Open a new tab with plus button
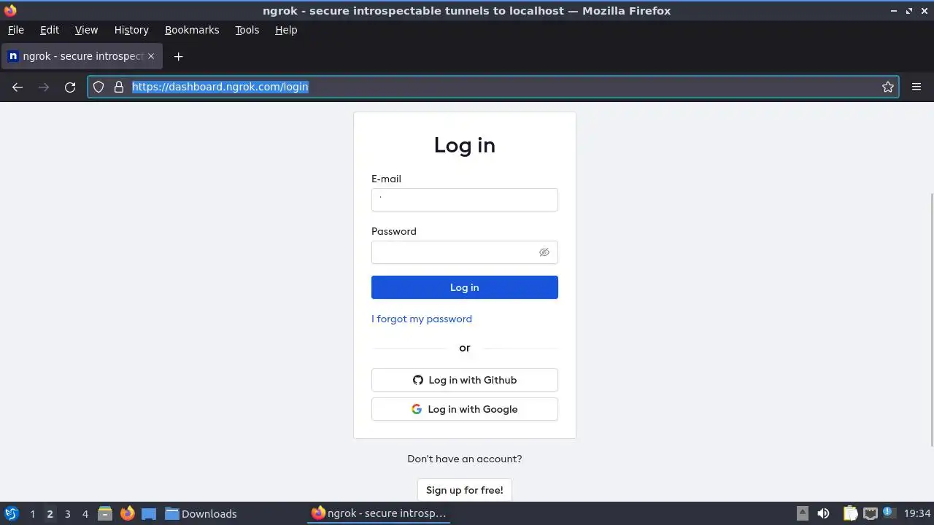Image resolution: width=934 pixels, height=525 pixels. coord(178,56)
